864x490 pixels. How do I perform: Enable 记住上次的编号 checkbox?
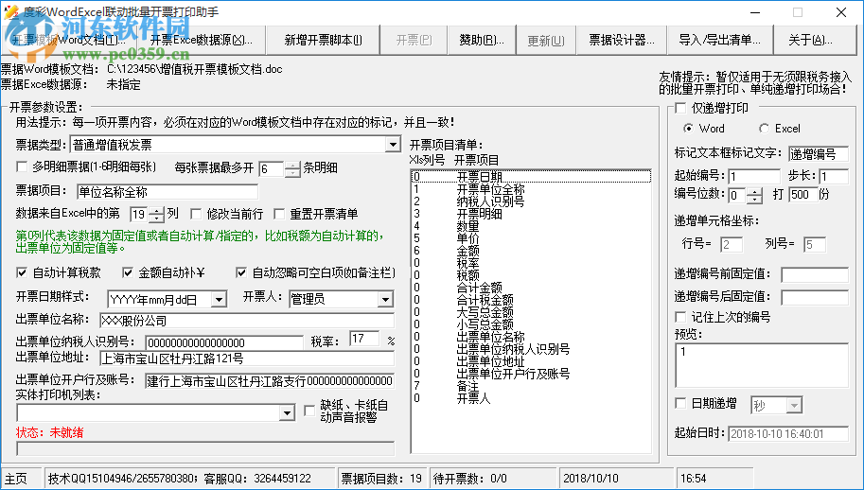point(680,317)
